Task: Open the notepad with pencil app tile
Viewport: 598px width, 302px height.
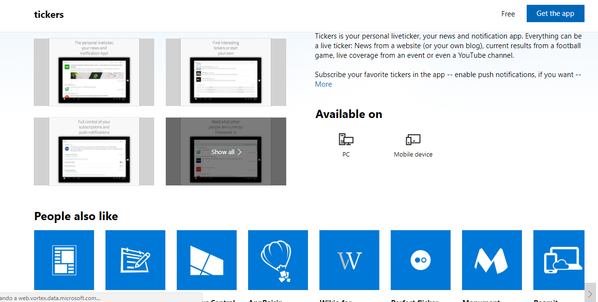Action: [135, 260]
